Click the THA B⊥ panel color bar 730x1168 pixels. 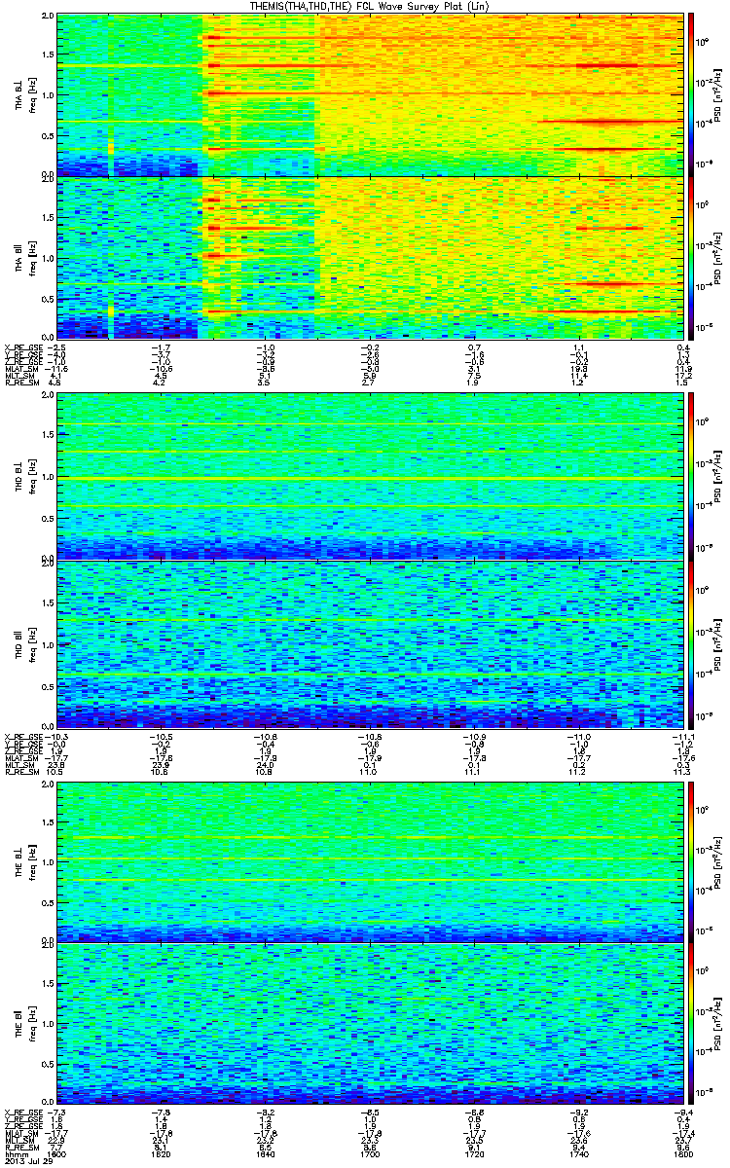point(691,92)
